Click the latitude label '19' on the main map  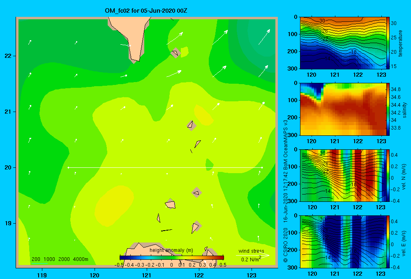pos(8,223)
